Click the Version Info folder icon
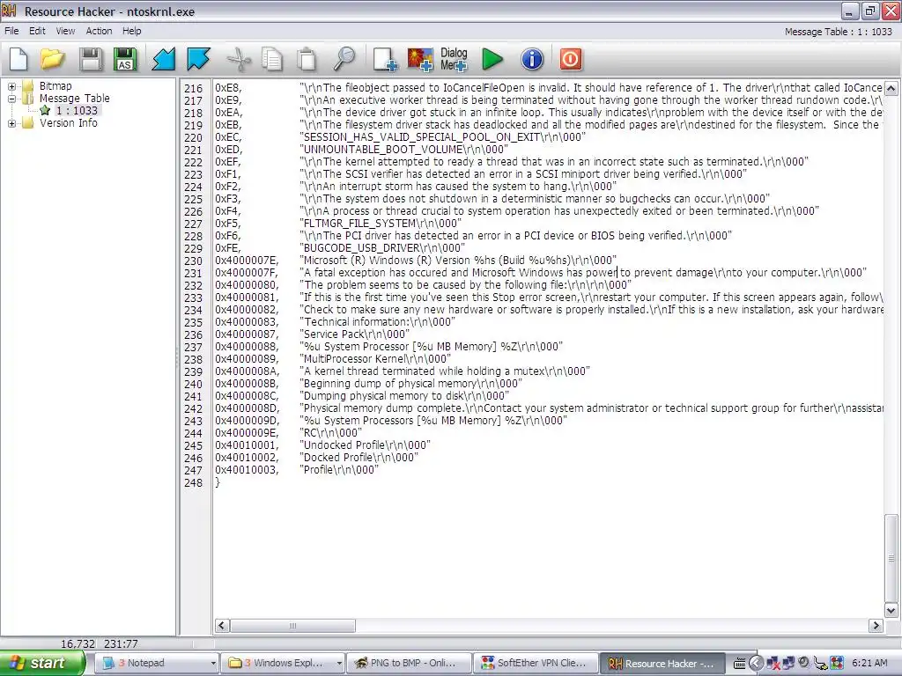 [27, 123]
